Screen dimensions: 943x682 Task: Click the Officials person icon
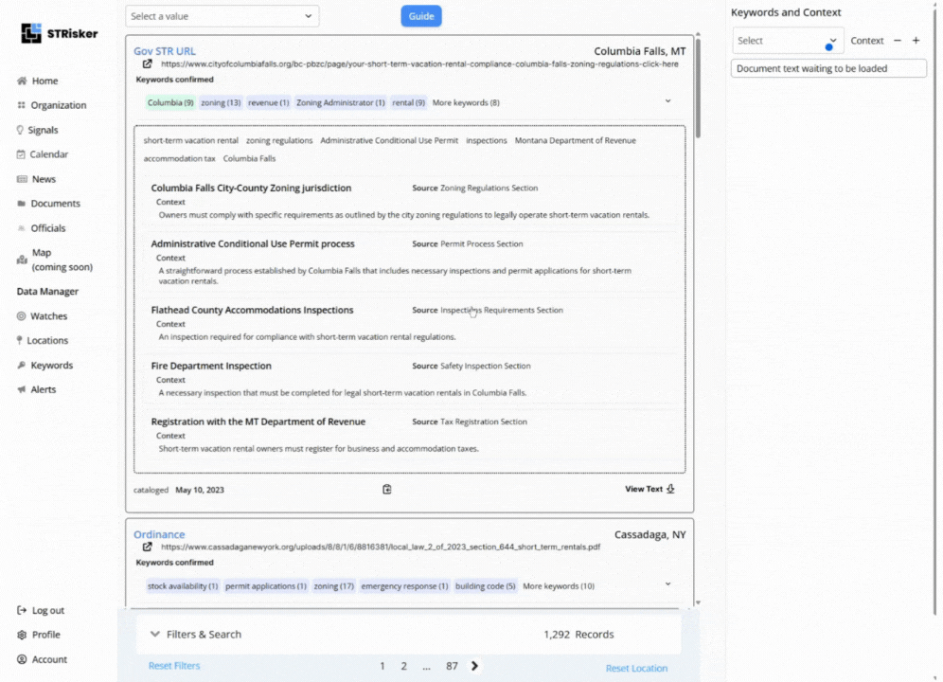[x=22, y=228]
